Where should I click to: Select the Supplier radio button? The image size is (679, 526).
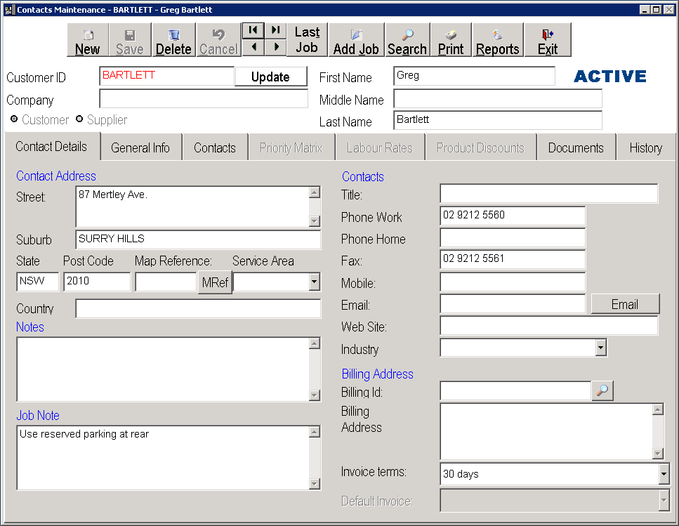(79, 119)
